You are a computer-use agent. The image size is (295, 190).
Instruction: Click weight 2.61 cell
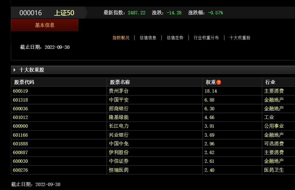tap(209, 161)
